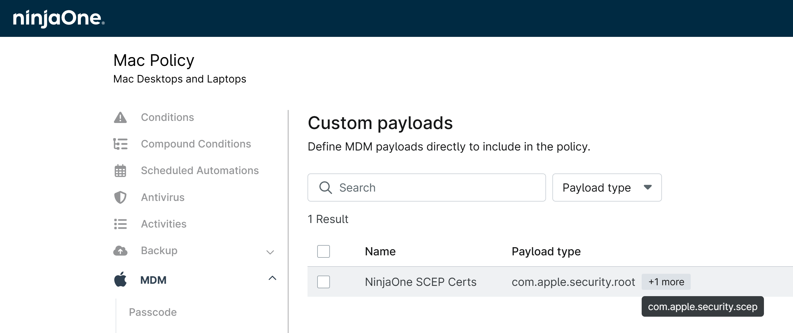Viewport: 793px width, 333px height.
Task: Click the Conditions warning triangle icon
Action: pyautogui.click(x=120, y=118)
